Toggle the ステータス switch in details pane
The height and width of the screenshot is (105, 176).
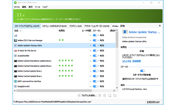tap(143, 71)
